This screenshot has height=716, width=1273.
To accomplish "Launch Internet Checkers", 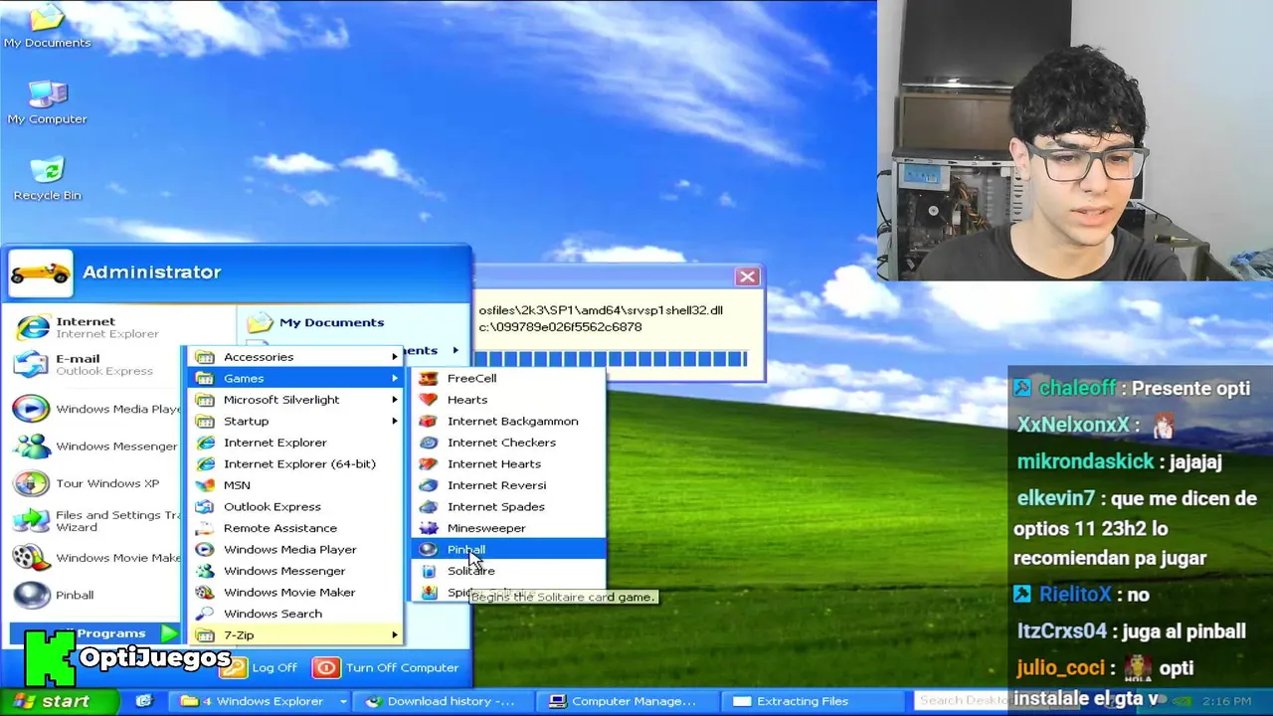I will click(x=508, y=443).
